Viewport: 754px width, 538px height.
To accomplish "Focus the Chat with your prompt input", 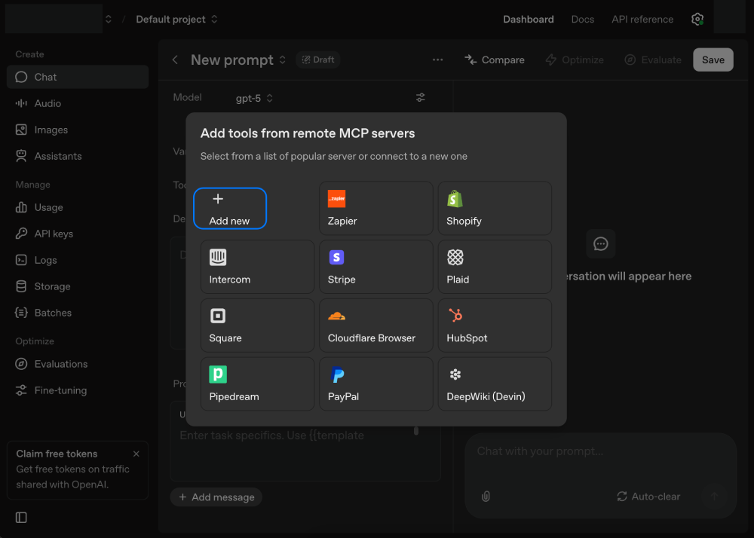I will pos(600,451).
